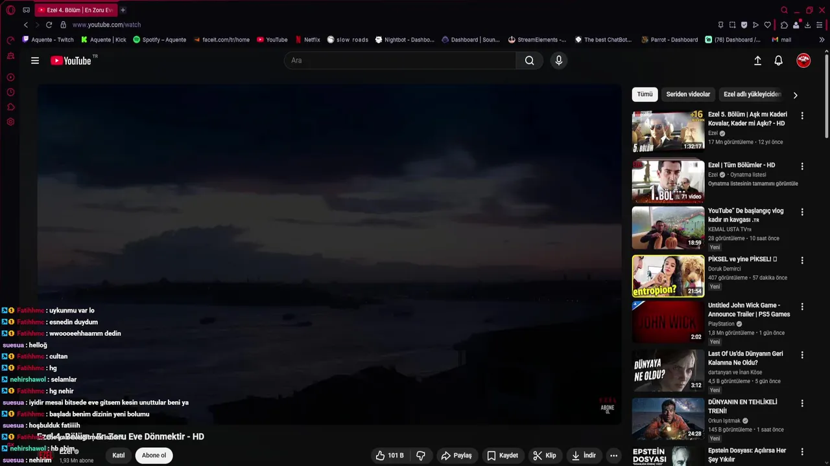This screenshot has width=830, height=466.
Task: Select the Seriden videolar chip
Action: (688, 94)
